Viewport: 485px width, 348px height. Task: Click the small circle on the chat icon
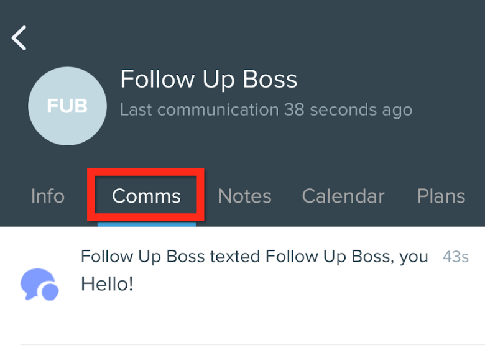pos(50,291)
